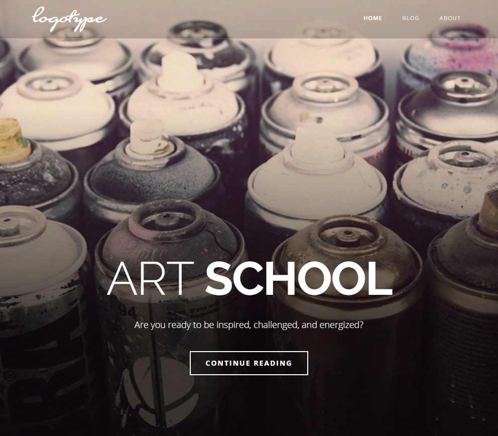This screenshot has height=436, width=498.
Task: Open the HOME navigation item
Action: pyautogui.click(x=372, y=18)
